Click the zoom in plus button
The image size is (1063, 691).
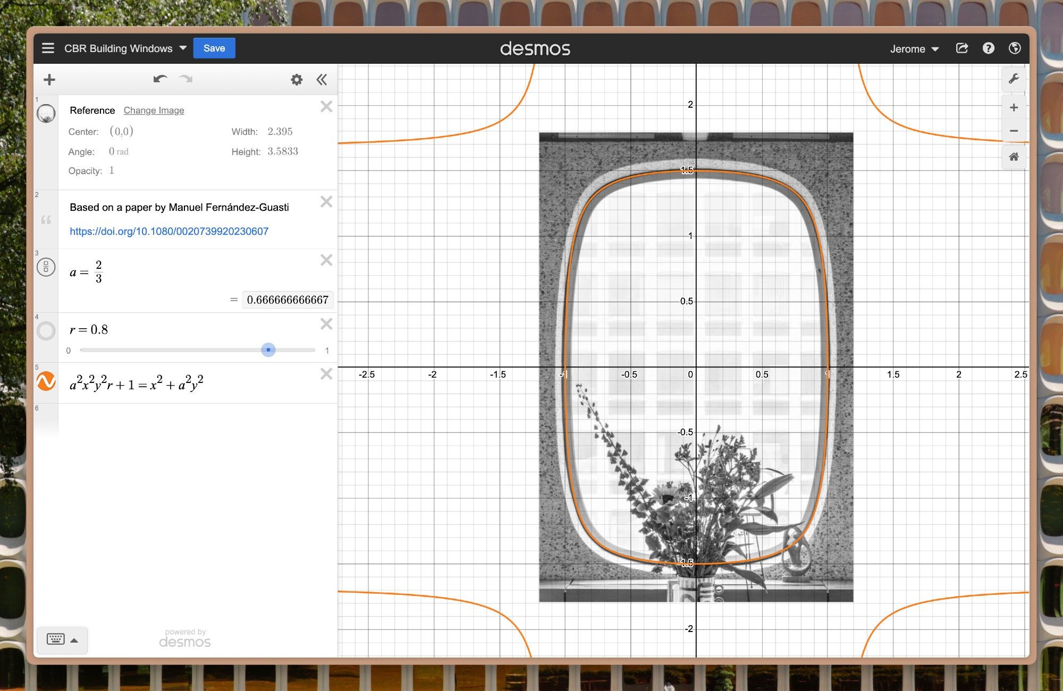click(1014, 108)
